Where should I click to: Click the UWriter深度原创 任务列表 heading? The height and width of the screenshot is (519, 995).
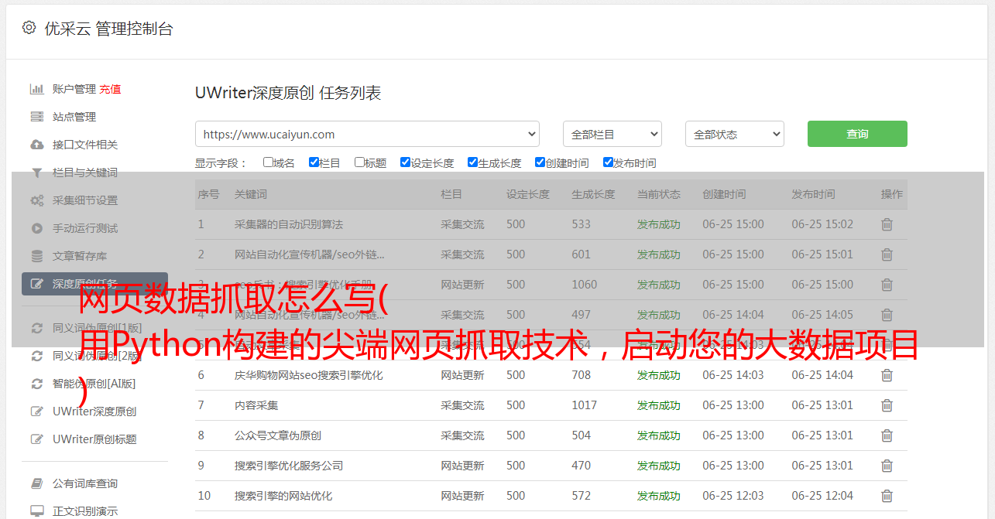[288, 93]
